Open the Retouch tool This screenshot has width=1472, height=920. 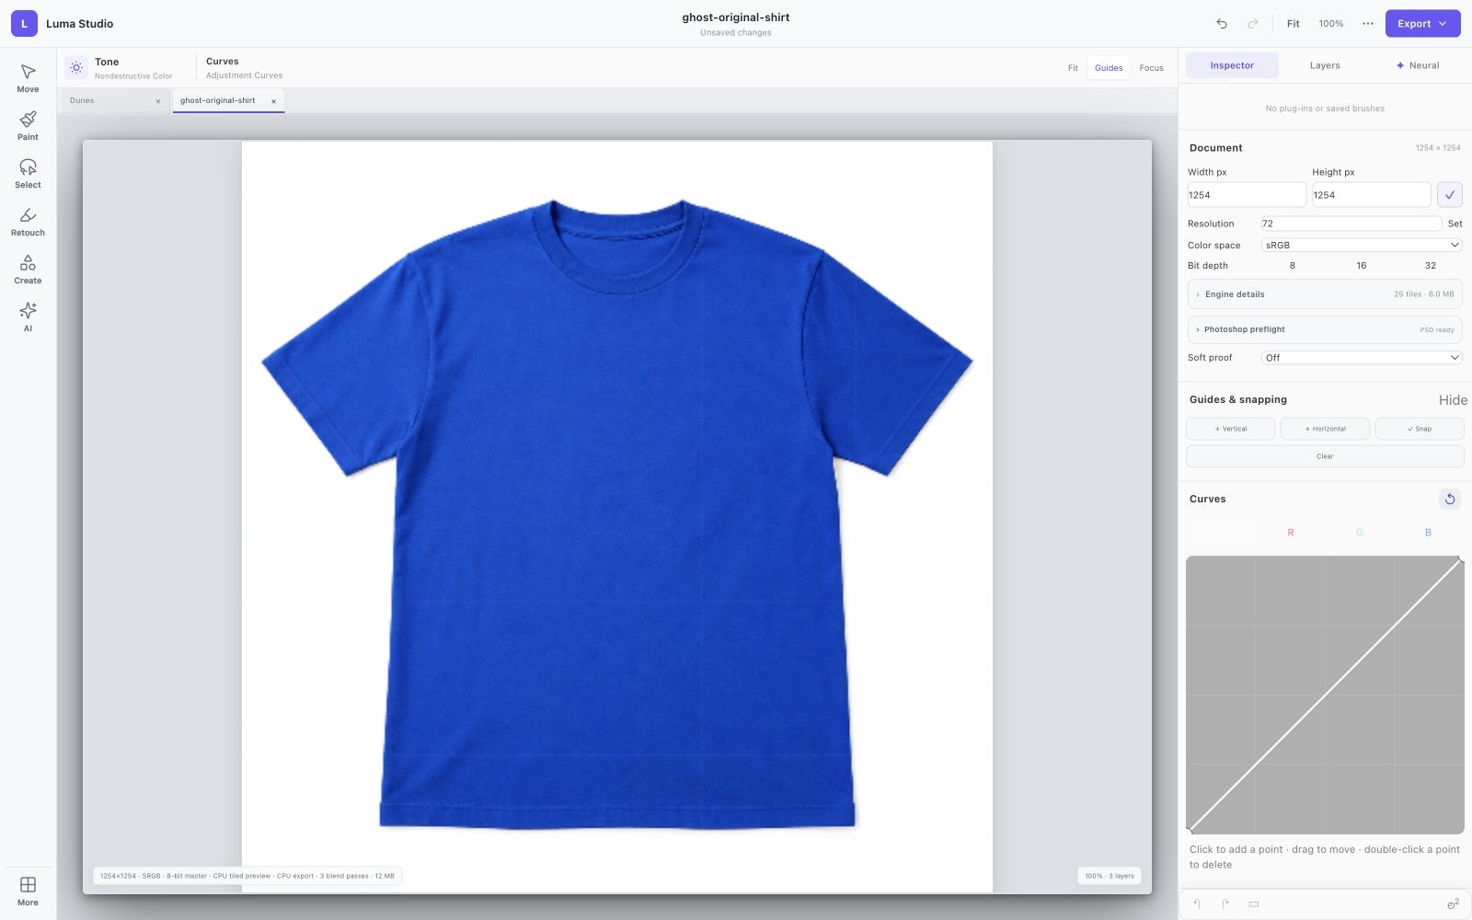(x=28, y=222)
